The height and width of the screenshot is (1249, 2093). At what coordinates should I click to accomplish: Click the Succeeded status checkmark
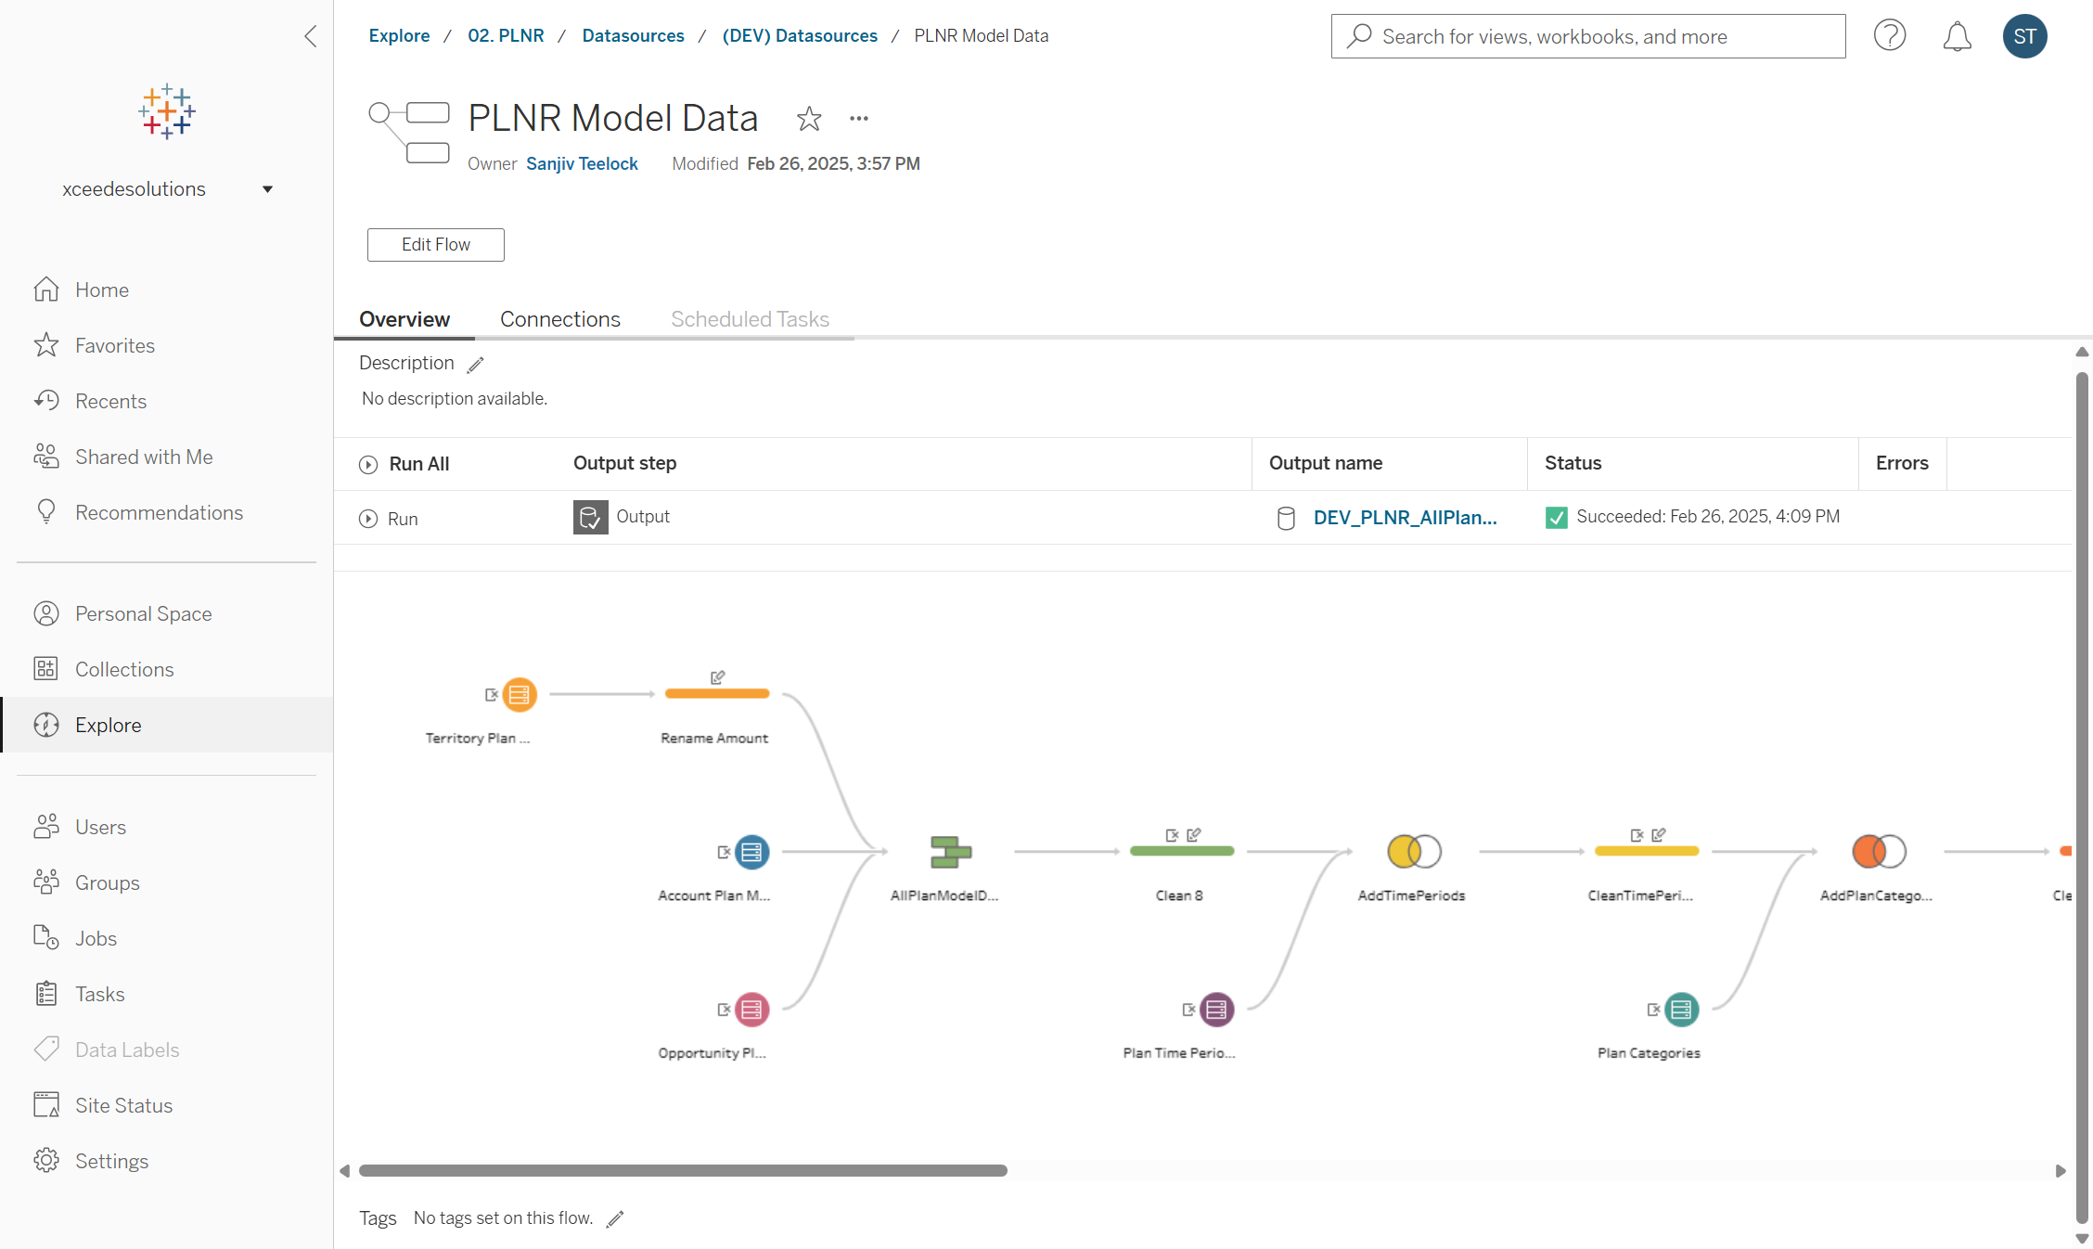coord(1556,518)
